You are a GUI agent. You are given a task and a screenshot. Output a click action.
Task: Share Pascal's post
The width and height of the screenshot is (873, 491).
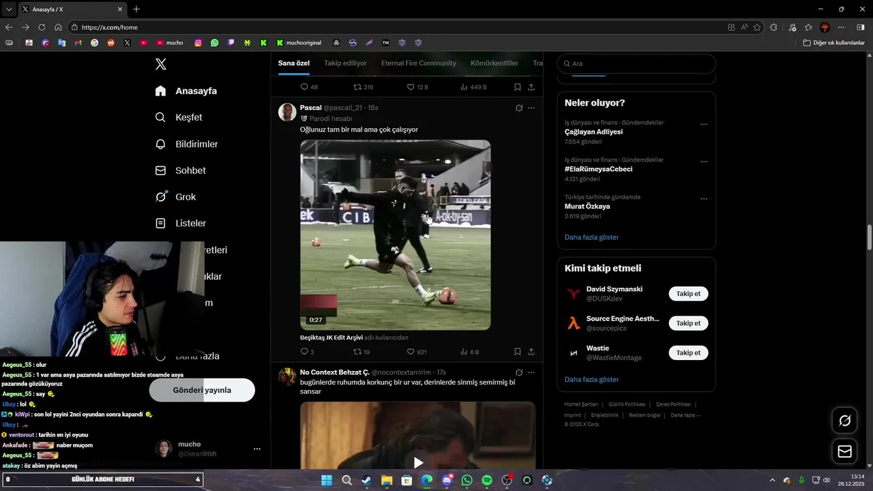pos(531,352)
